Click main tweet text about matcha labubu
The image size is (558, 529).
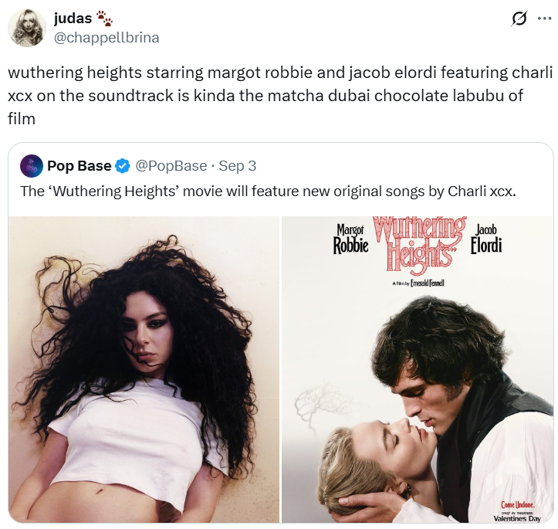[280, 96]
